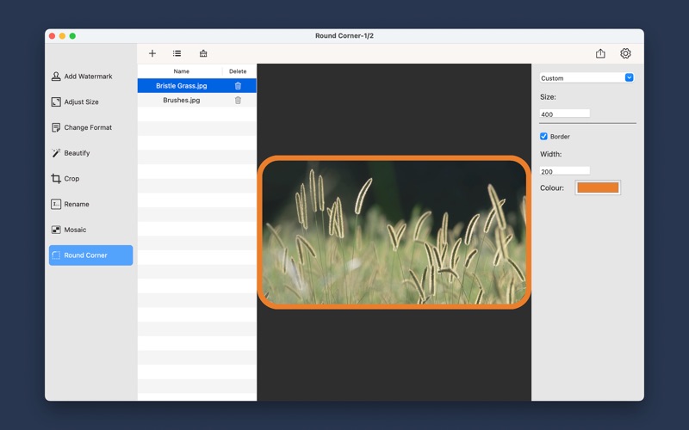Select Add Watermark in the sidebar
The height and width of the screenshot is (430, 689).
tap(88, 77)
